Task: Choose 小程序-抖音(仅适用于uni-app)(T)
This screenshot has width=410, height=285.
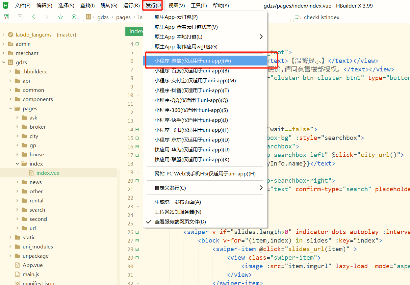Action: click(x=205, y=91)
